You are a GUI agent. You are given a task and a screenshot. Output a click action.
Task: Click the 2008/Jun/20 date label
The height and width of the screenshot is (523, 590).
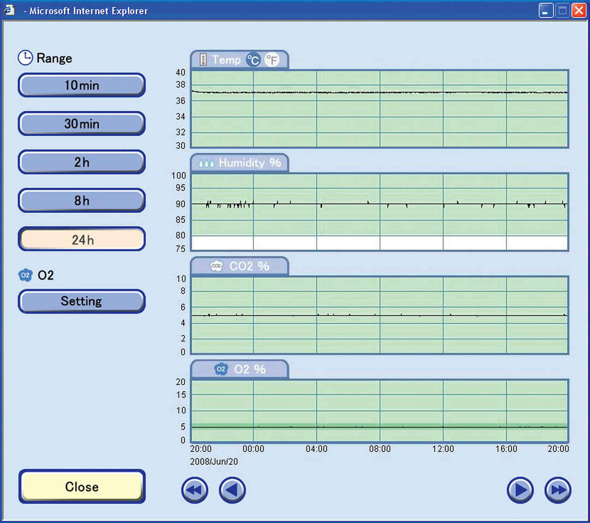214,462
